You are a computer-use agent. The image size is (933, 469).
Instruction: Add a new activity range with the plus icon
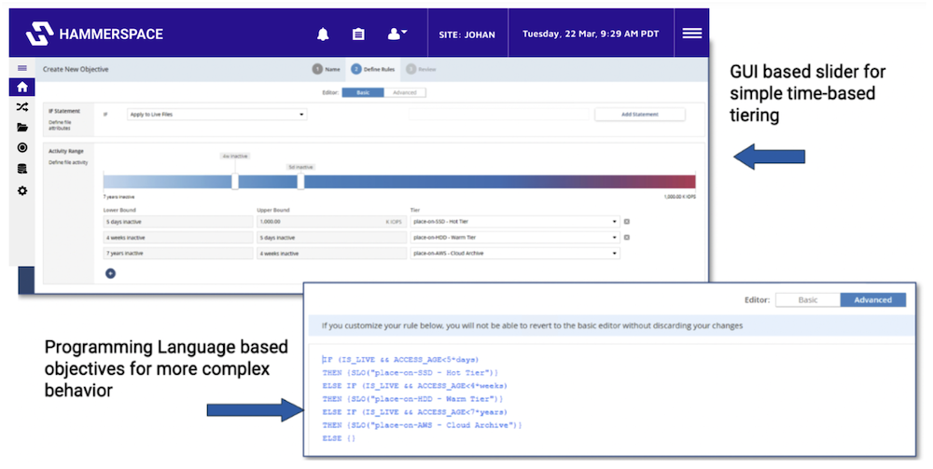pyautogui.click(x=110, y=273)
